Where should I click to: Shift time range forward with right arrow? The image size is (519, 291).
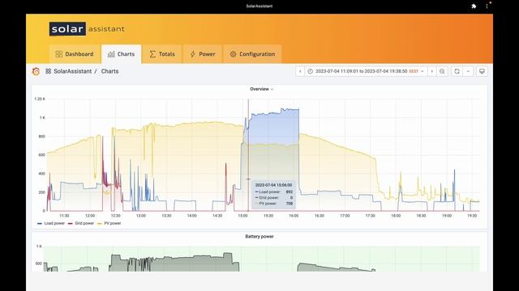(431, 71)
